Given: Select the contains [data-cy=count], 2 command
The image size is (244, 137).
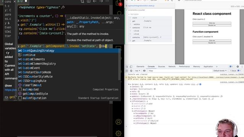Looking at the screenshot, I should [x=151, y=37].
